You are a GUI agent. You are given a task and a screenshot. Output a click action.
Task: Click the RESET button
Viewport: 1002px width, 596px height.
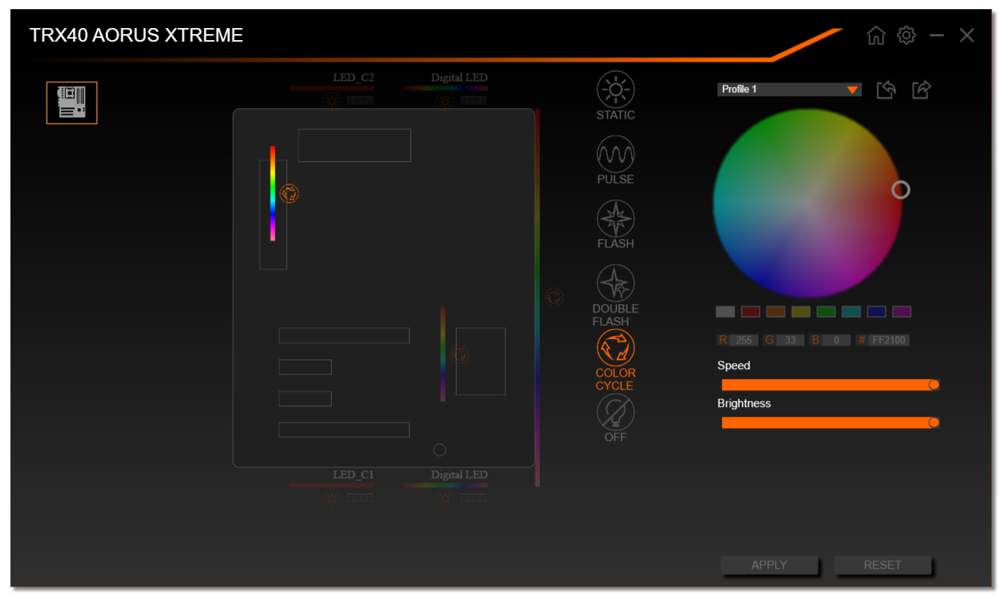click(883, 565)
